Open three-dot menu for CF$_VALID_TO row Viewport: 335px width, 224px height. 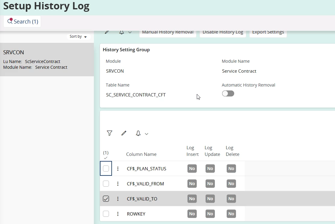(118, 199)
